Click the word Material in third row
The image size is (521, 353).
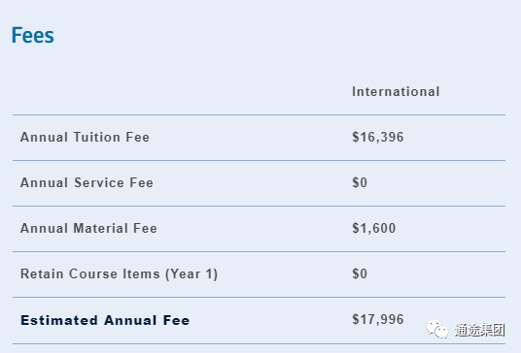[101, 228]
